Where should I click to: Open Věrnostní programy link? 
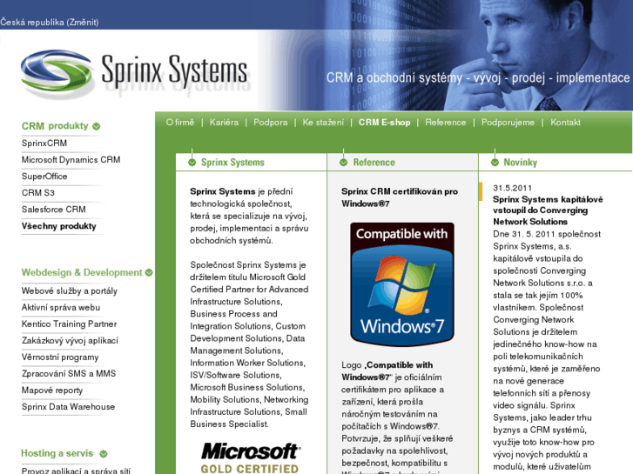(60, 357)
